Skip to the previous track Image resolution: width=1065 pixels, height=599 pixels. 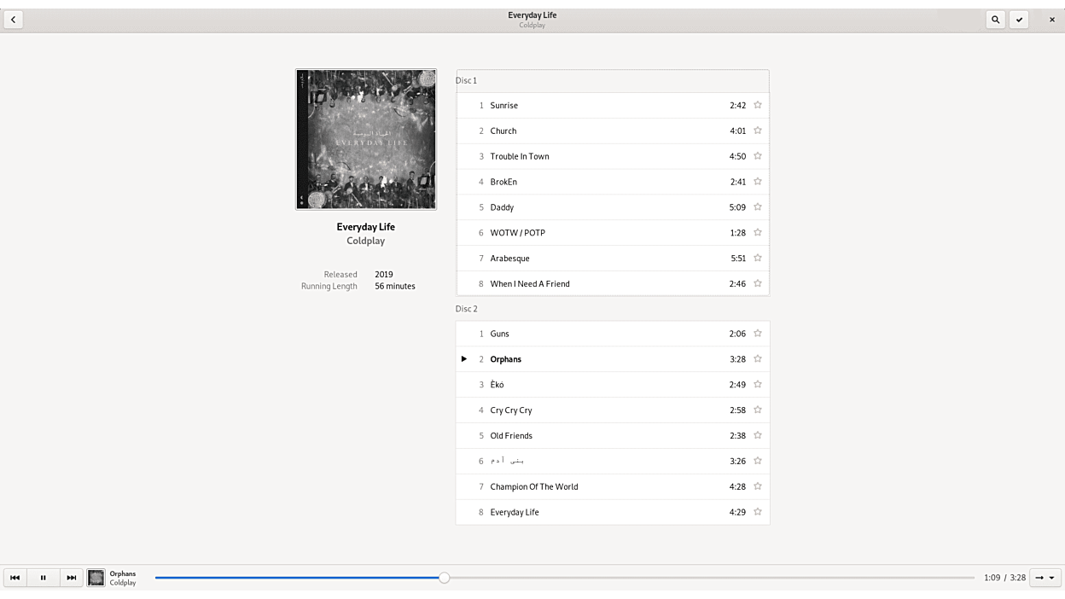15,578
